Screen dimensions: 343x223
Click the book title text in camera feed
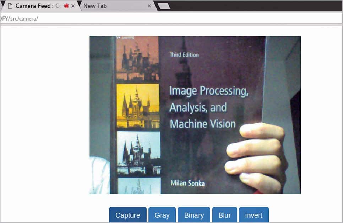tap(208, 107)
